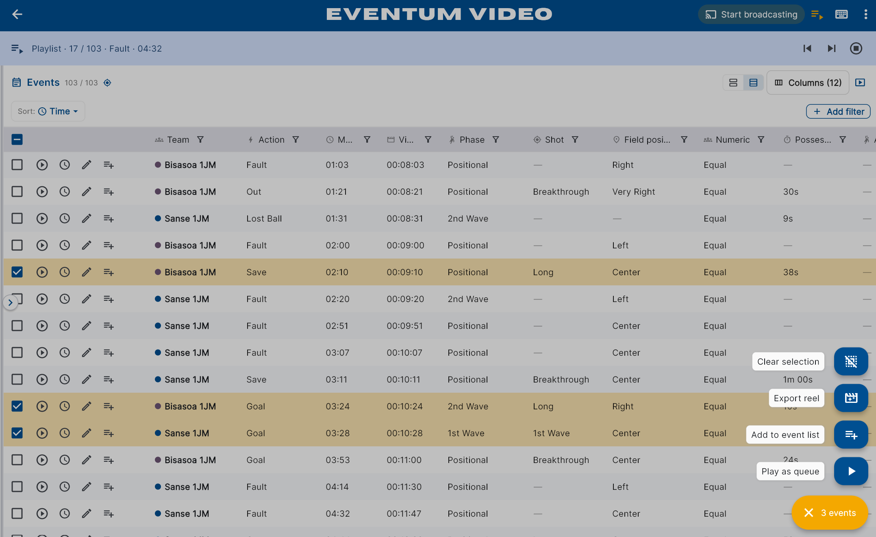Stop playlist playback
The image size is (876, 537).
pos(856,49)
